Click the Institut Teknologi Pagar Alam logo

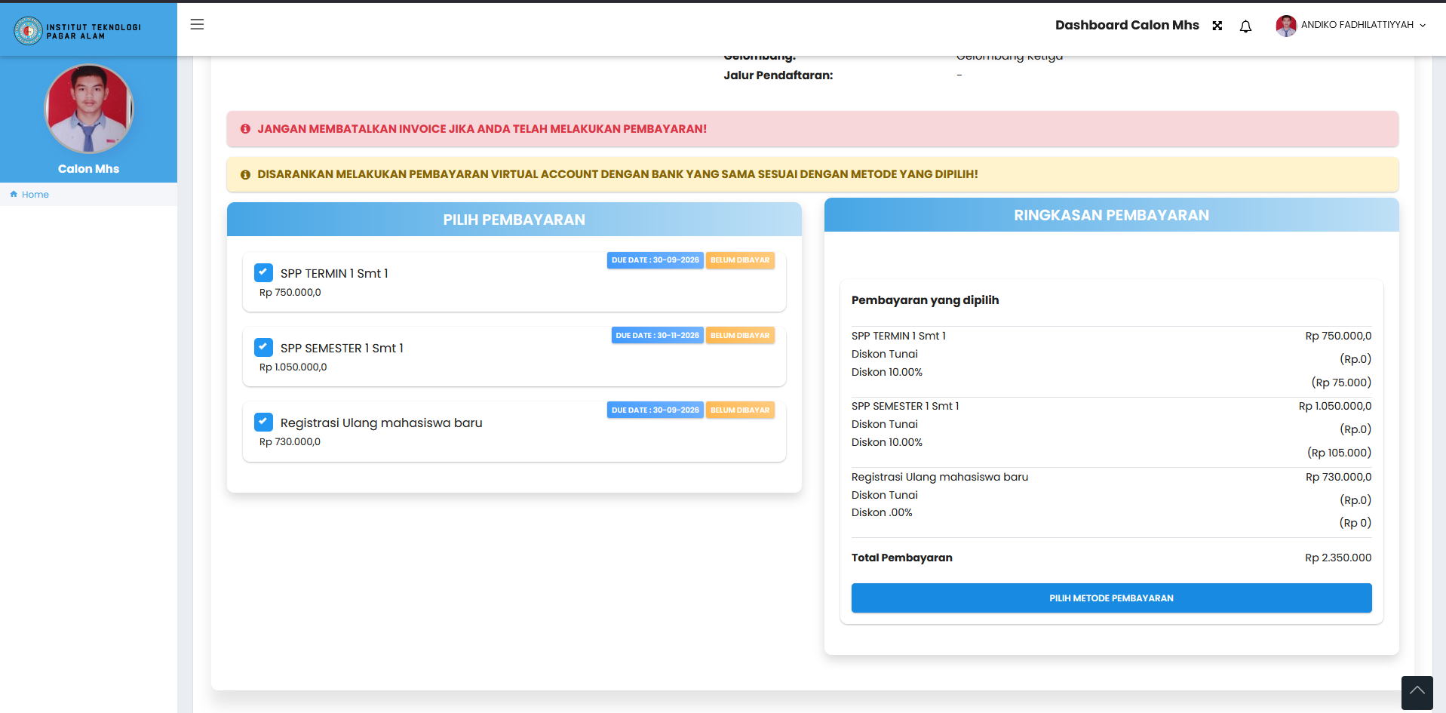click(x=78, y=31)
